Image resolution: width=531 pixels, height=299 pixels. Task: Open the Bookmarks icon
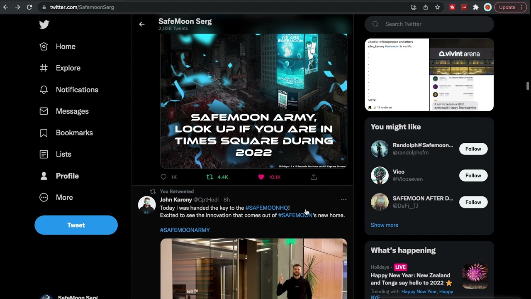(x=44, y=133)
